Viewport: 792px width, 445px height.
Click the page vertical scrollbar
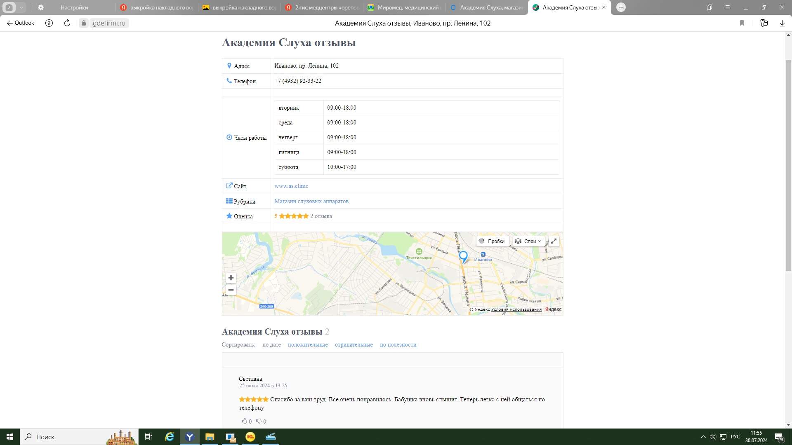coord(788,165)
